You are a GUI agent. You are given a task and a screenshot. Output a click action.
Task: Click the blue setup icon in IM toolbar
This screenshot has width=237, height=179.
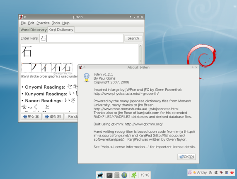227,172
